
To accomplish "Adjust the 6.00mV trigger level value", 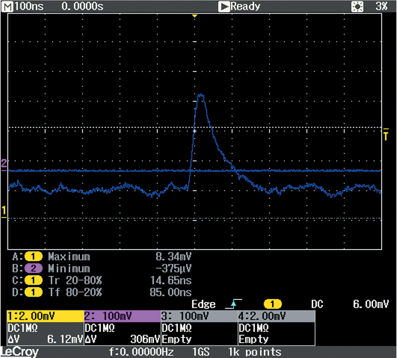I will pyautogui.click(x=371, y=304).
